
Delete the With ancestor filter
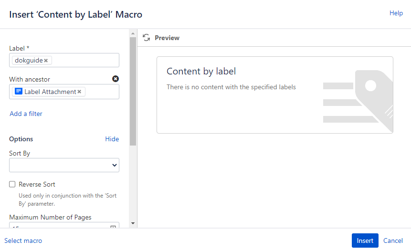click(116, 79)
